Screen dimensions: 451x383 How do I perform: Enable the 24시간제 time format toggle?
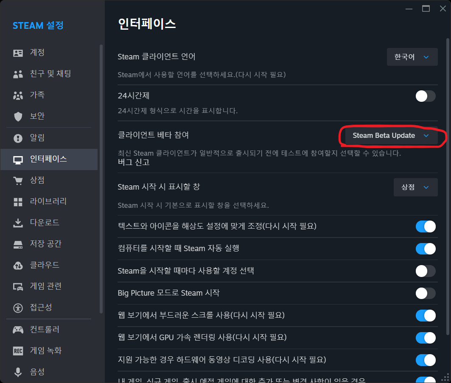(426, 96)
